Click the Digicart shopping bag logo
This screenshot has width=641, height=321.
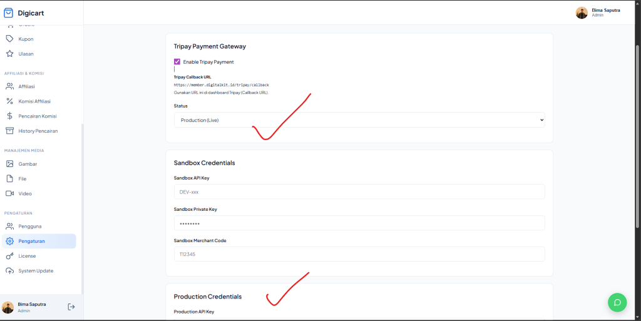coord(9,13)
